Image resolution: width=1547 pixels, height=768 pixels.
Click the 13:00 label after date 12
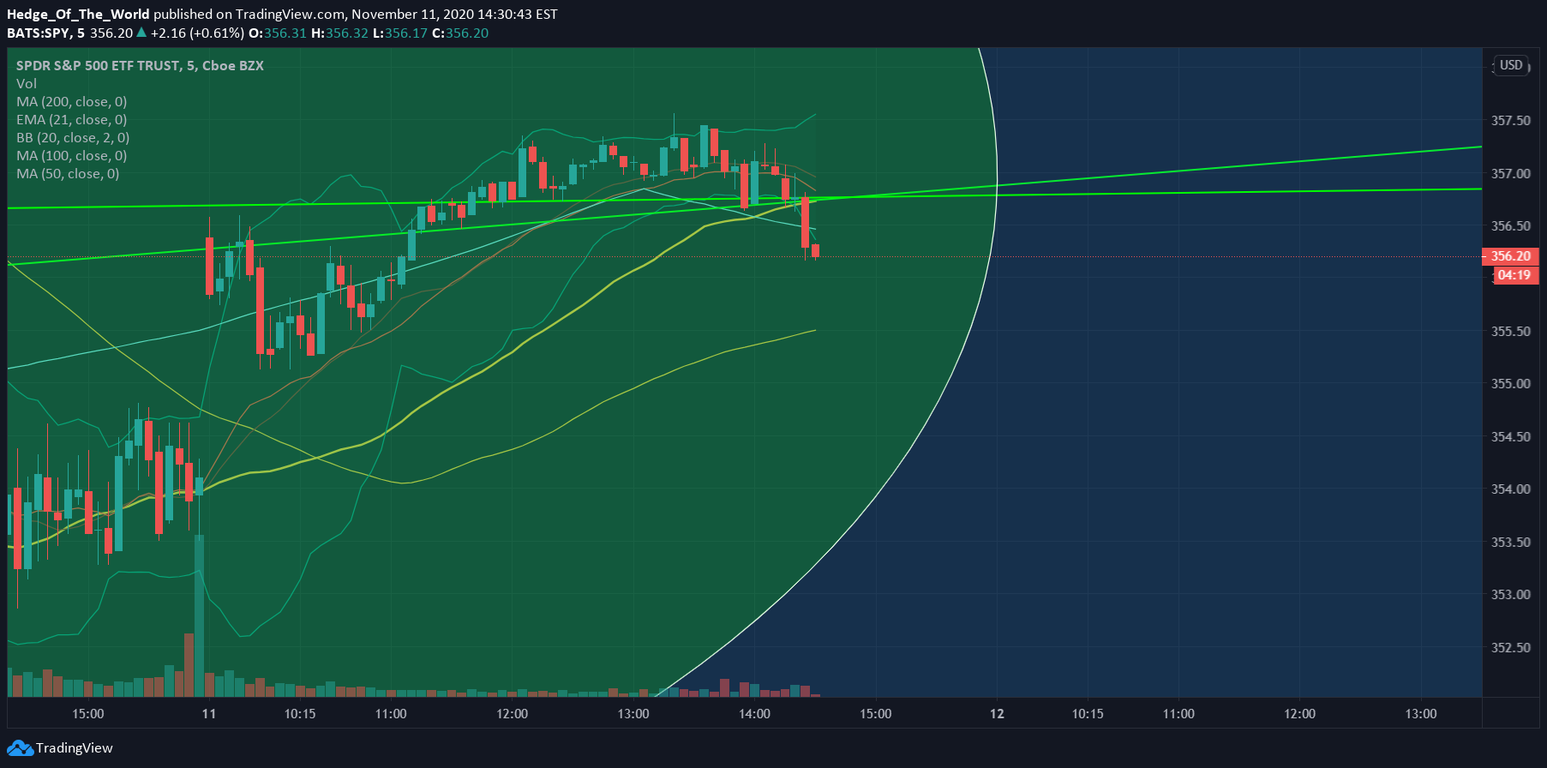[x=1421, y=713]
